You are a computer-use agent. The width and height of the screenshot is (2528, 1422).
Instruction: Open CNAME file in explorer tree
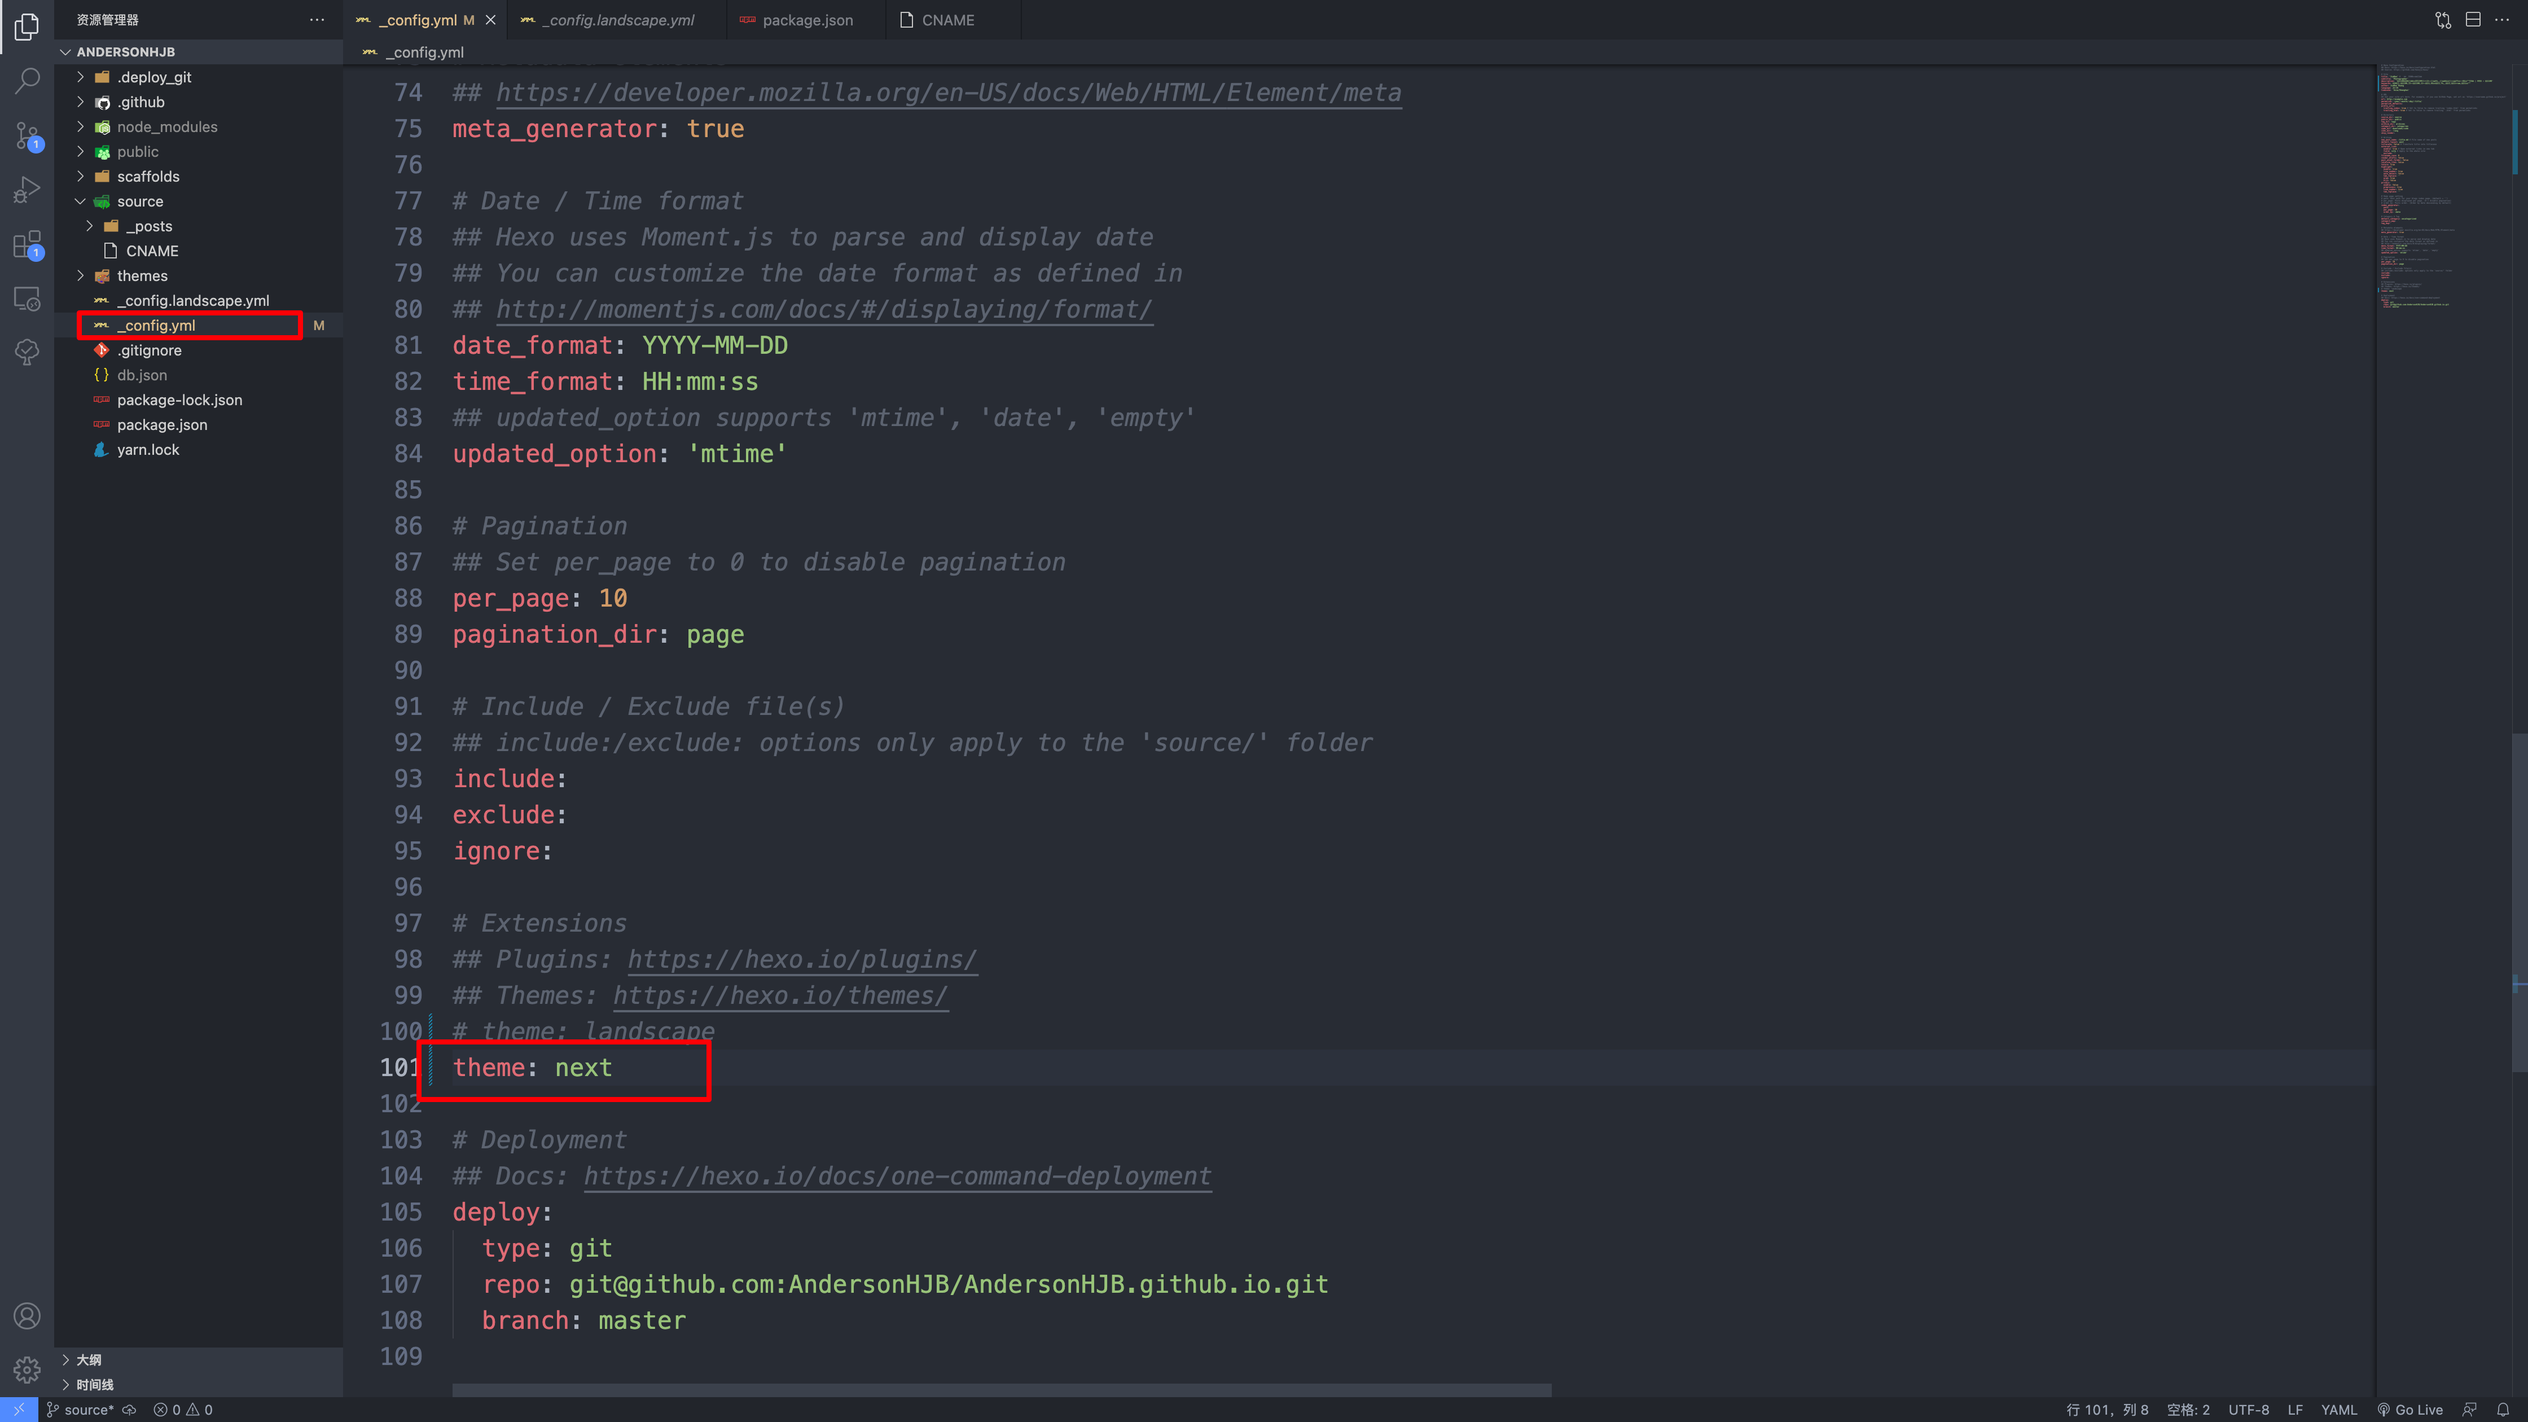(198, 251)
